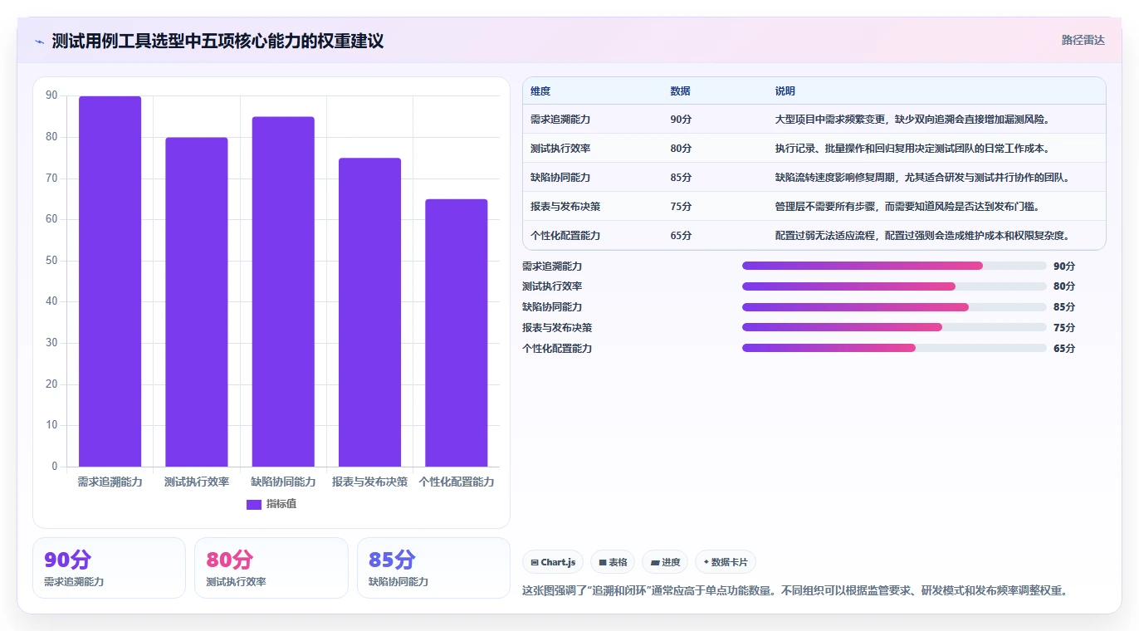Select the 进度 tag chip

tap(666, 562)
